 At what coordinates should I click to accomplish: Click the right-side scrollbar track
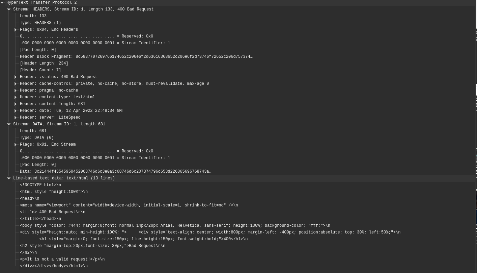tap(476, 135)
